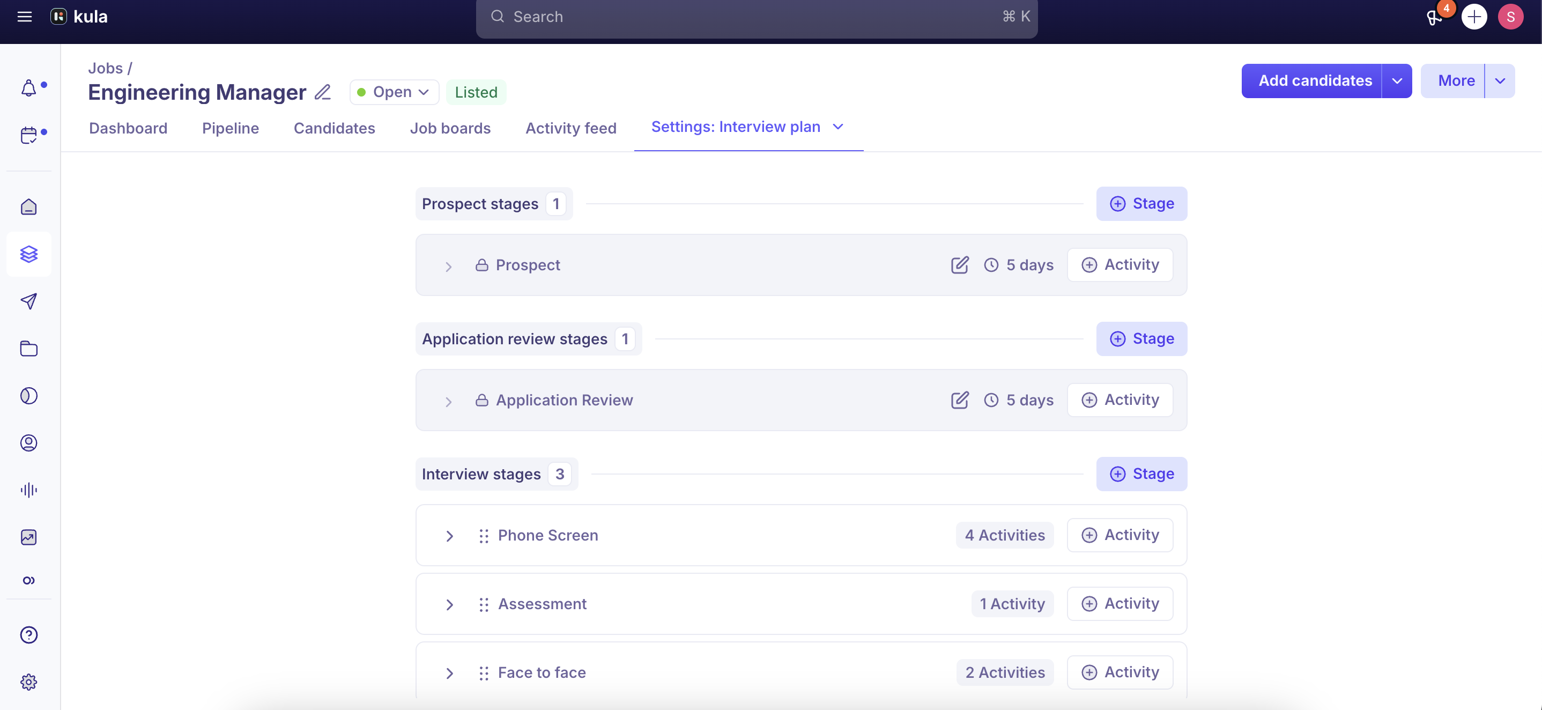The width and height of the screenshot is (1542, 710).
Task: Add a Stage to Interview stages
Action: 1141,474
